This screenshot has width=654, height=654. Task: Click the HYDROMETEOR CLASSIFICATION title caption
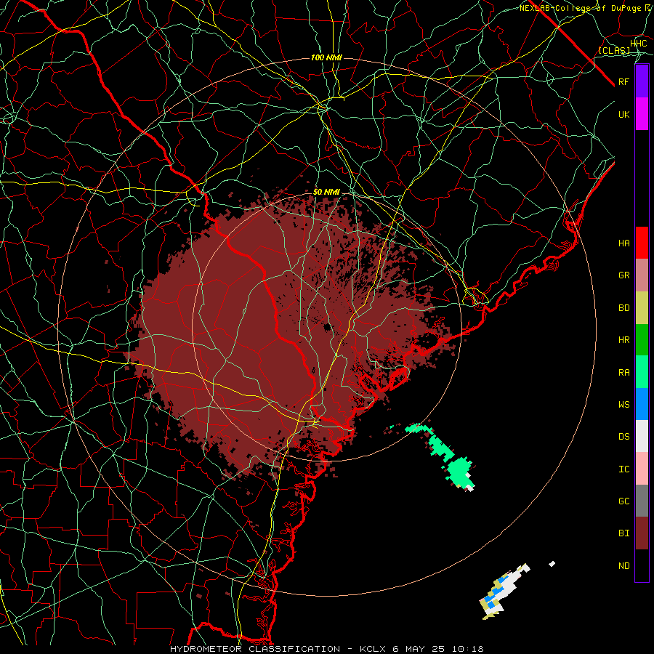click(326, 649)
